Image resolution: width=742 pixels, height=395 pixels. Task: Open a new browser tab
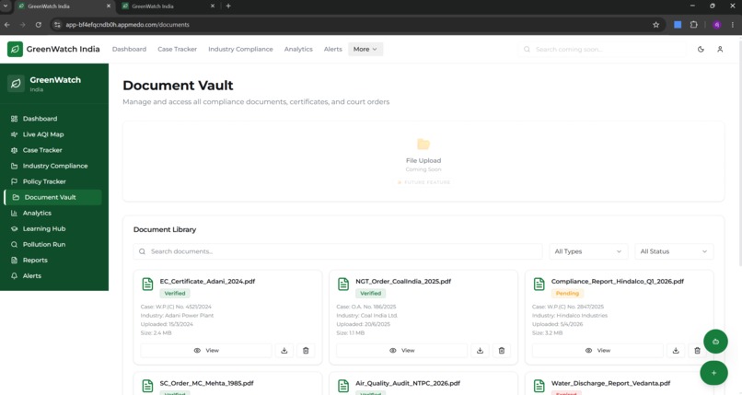(x=228, y=6)
